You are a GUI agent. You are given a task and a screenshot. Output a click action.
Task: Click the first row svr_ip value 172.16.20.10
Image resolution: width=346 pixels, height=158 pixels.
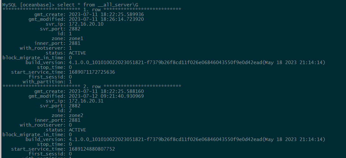click(86, 24)
